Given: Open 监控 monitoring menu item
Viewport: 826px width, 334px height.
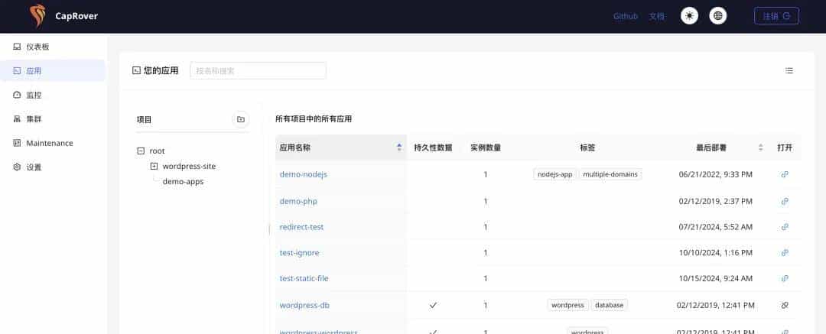Looking at the screenshot, I should 53,95.
